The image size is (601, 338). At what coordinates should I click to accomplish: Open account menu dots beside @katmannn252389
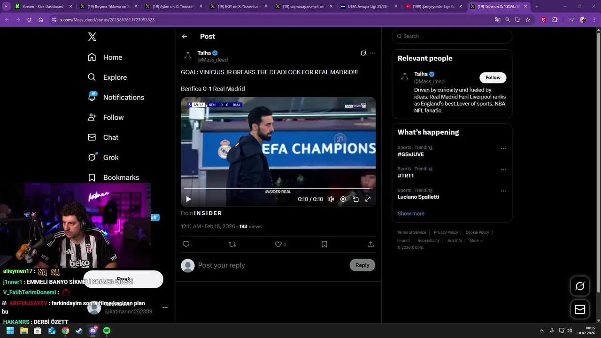165,307
